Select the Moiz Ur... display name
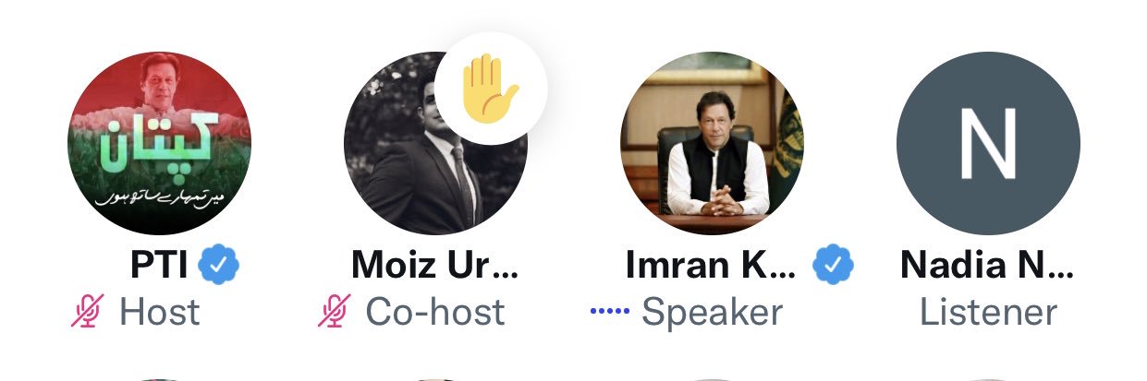This screenshot has width=1147, height=381. coord(435,267)
